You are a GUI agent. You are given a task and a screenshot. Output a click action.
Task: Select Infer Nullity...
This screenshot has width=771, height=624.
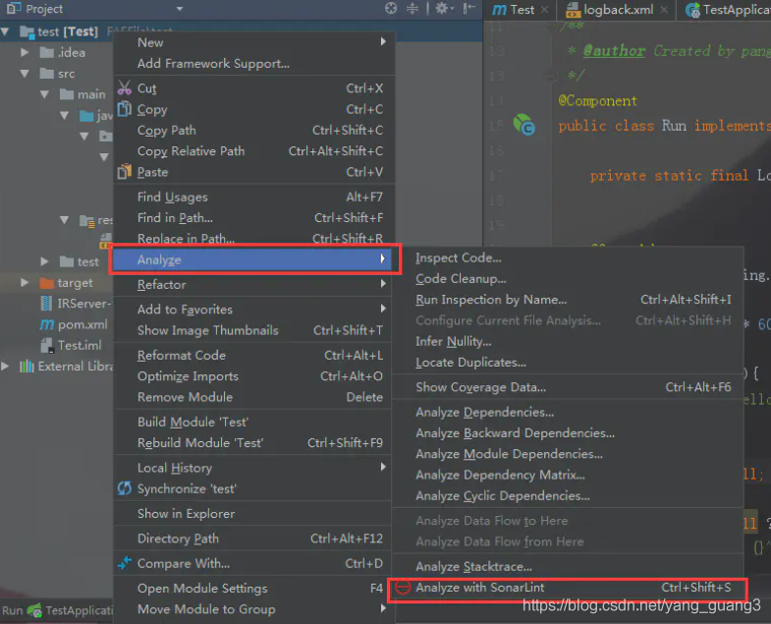click(568, 341)
